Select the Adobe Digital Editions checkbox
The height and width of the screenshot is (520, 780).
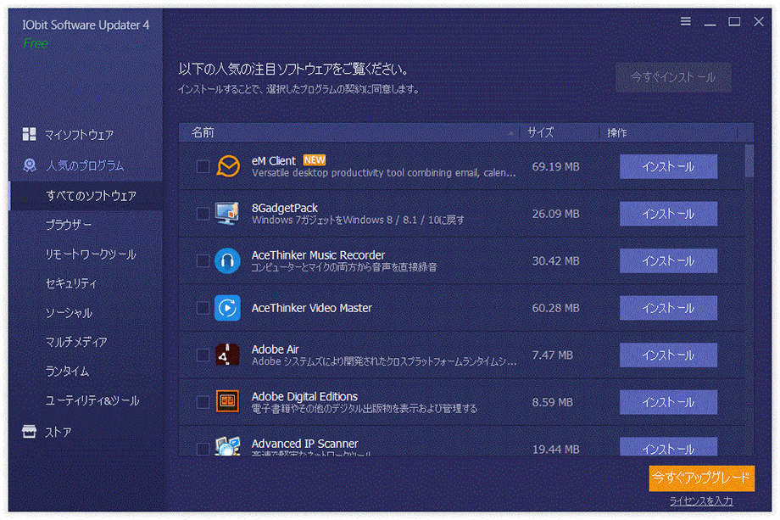point(203,402)
